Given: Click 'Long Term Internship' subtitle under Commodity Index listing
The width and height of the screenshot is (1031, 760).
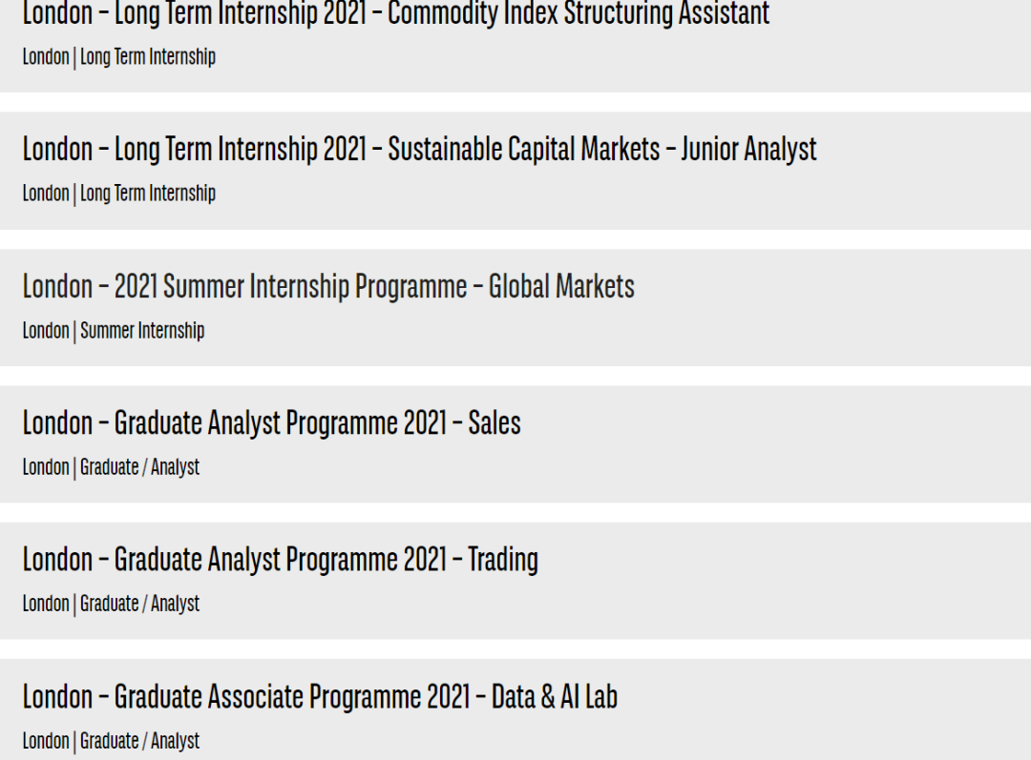Looking at the screenshot, I should click(148, 57).
